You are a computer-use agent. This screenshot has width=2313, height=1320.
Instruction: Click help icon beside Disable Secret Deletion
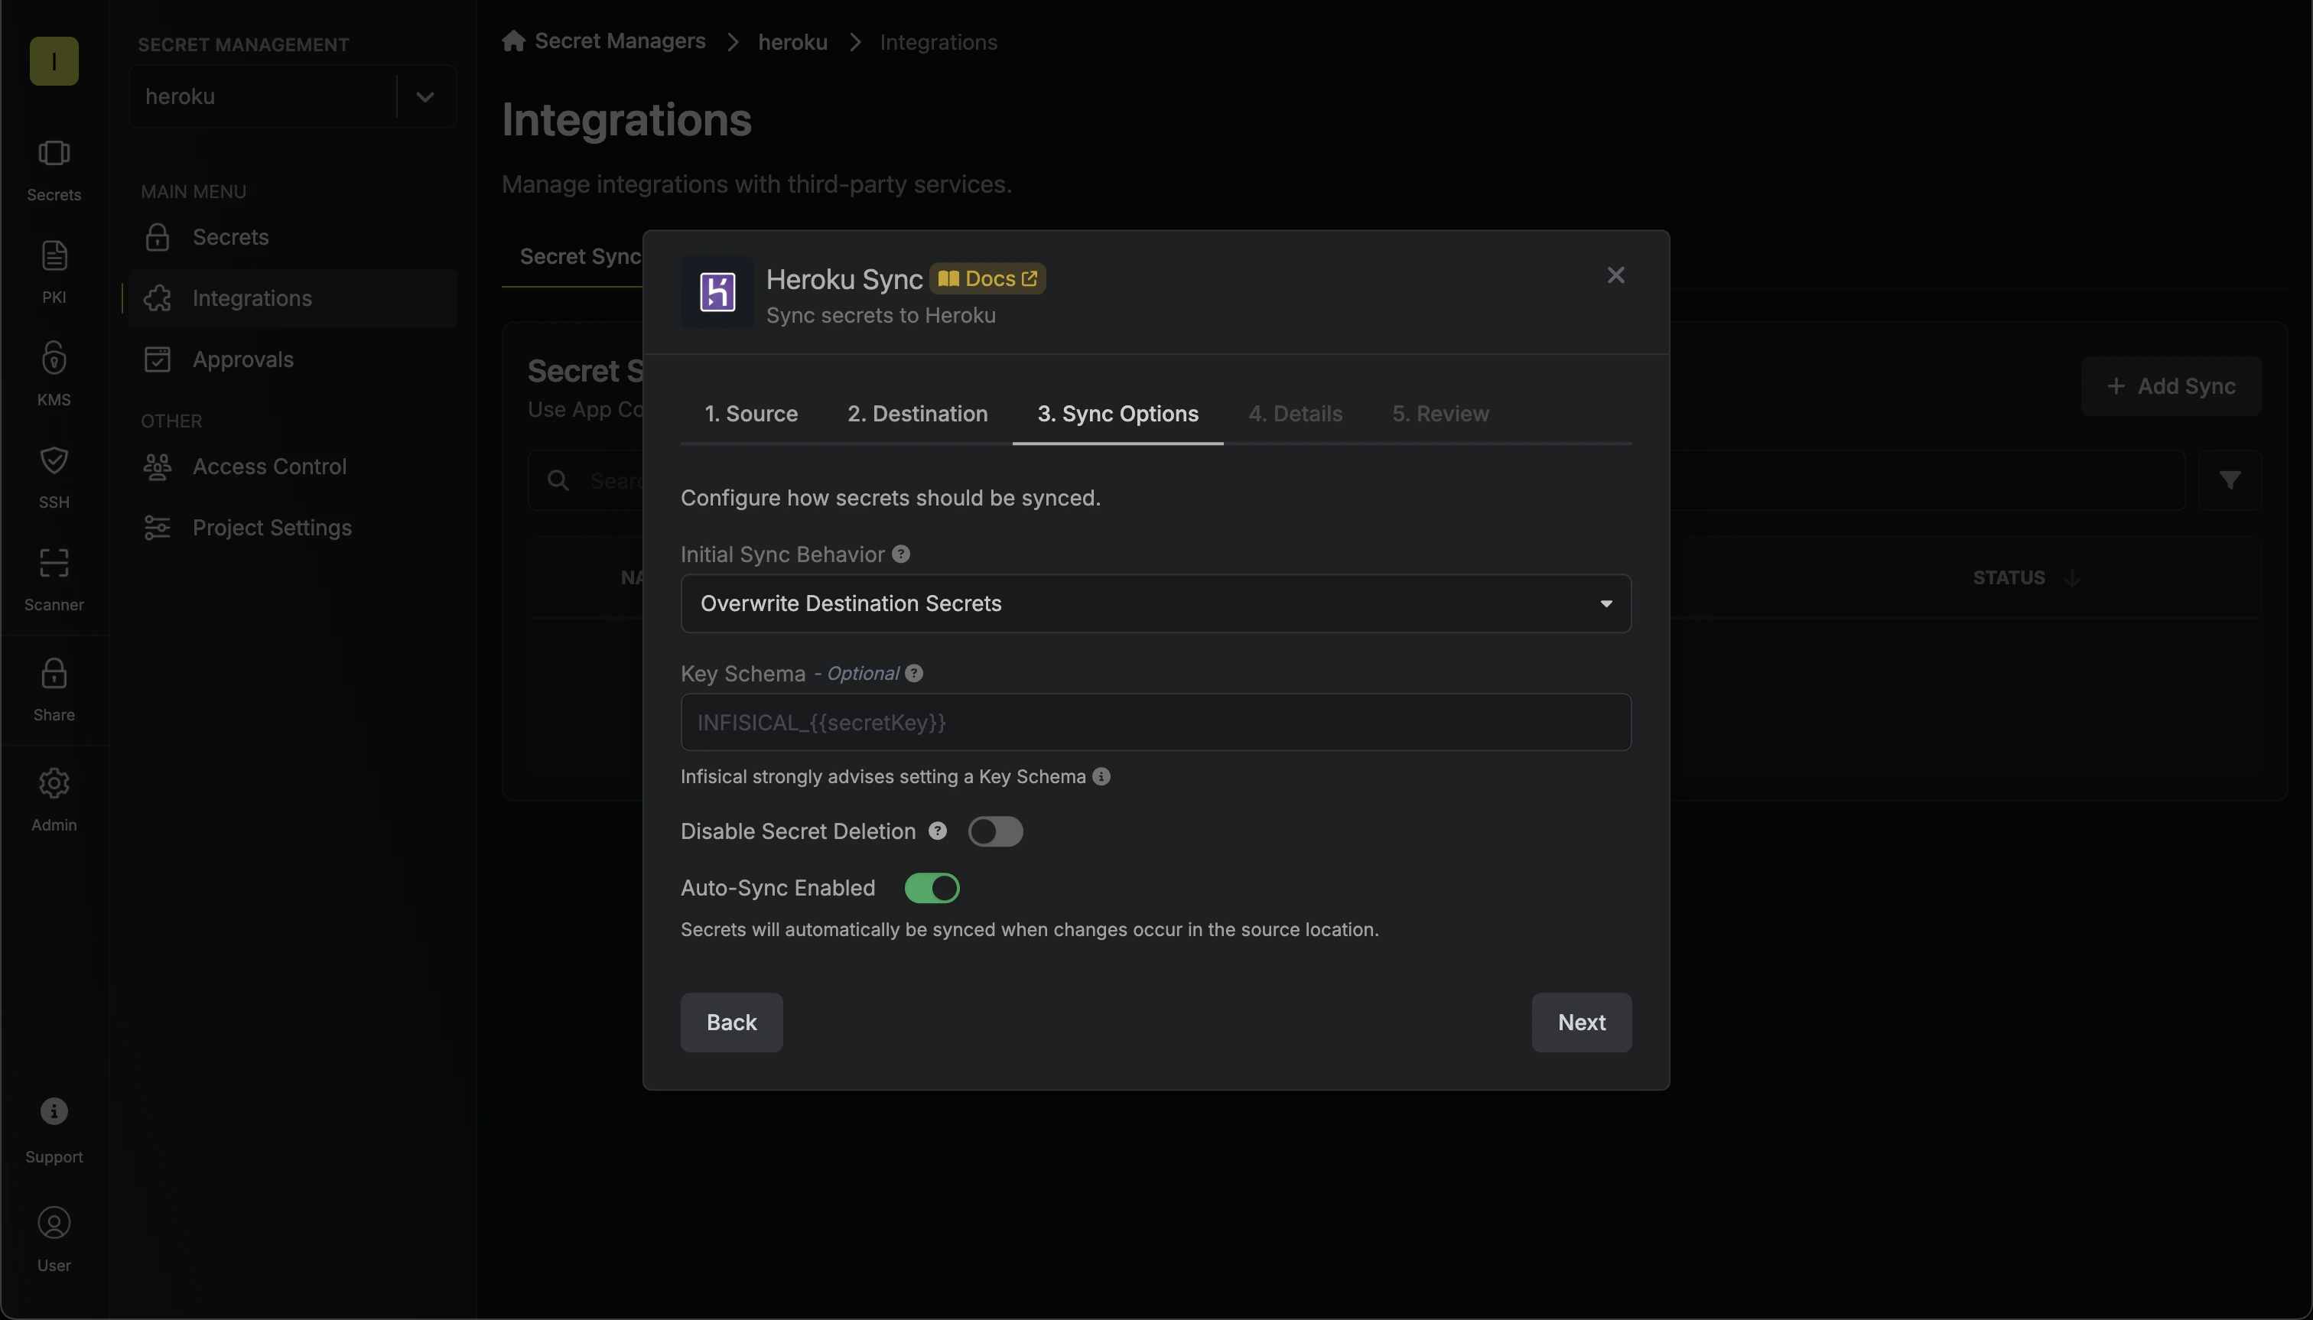(x=938, y=831)
